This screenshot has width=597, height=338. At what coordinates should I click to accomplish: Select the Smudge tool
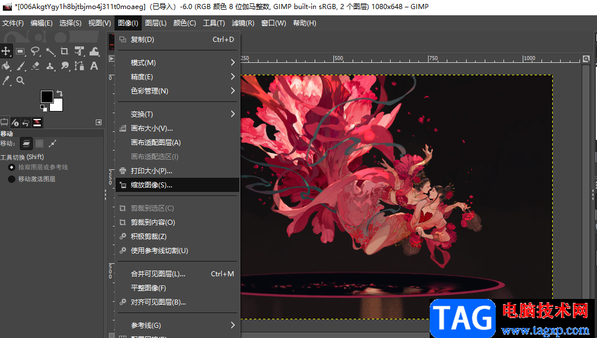[x=65, y=66]
